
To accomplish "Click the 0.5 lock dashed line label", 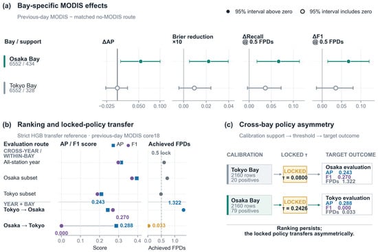I will coord(161,152).
